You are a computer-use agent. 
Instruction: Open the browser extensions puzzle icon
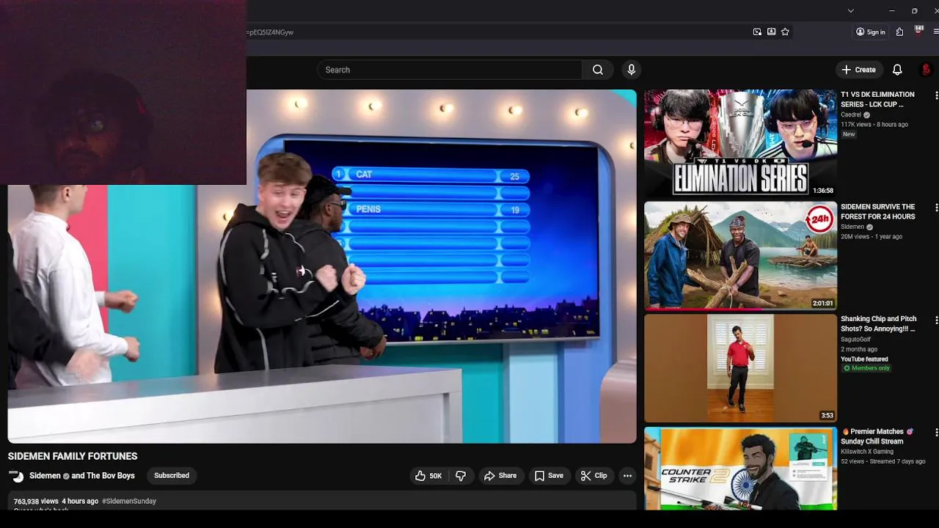(899, 32)
